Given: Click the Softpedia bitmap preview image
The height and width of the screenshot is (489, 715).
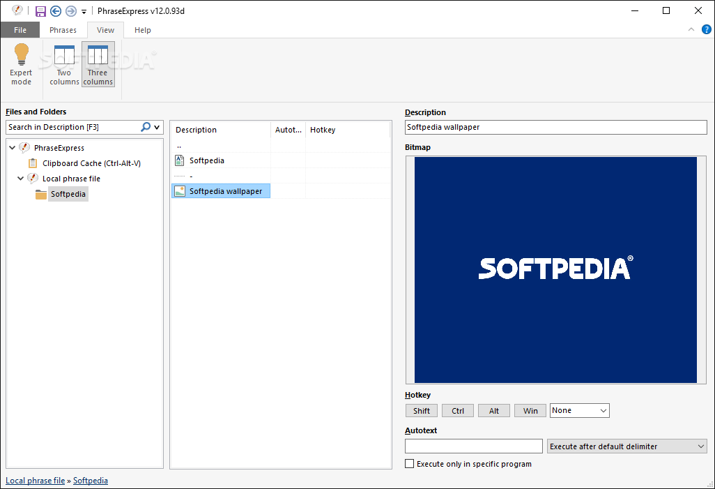Looking at the screenshot, I should 555,270.
